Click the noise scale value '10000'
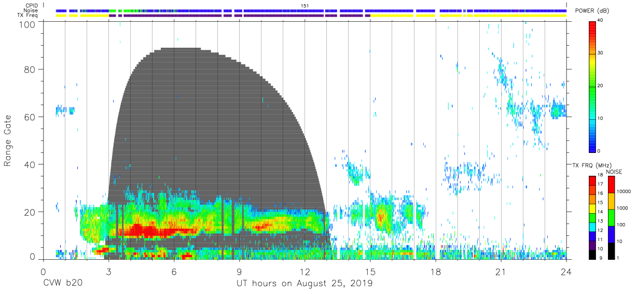 tap(625, 191)
